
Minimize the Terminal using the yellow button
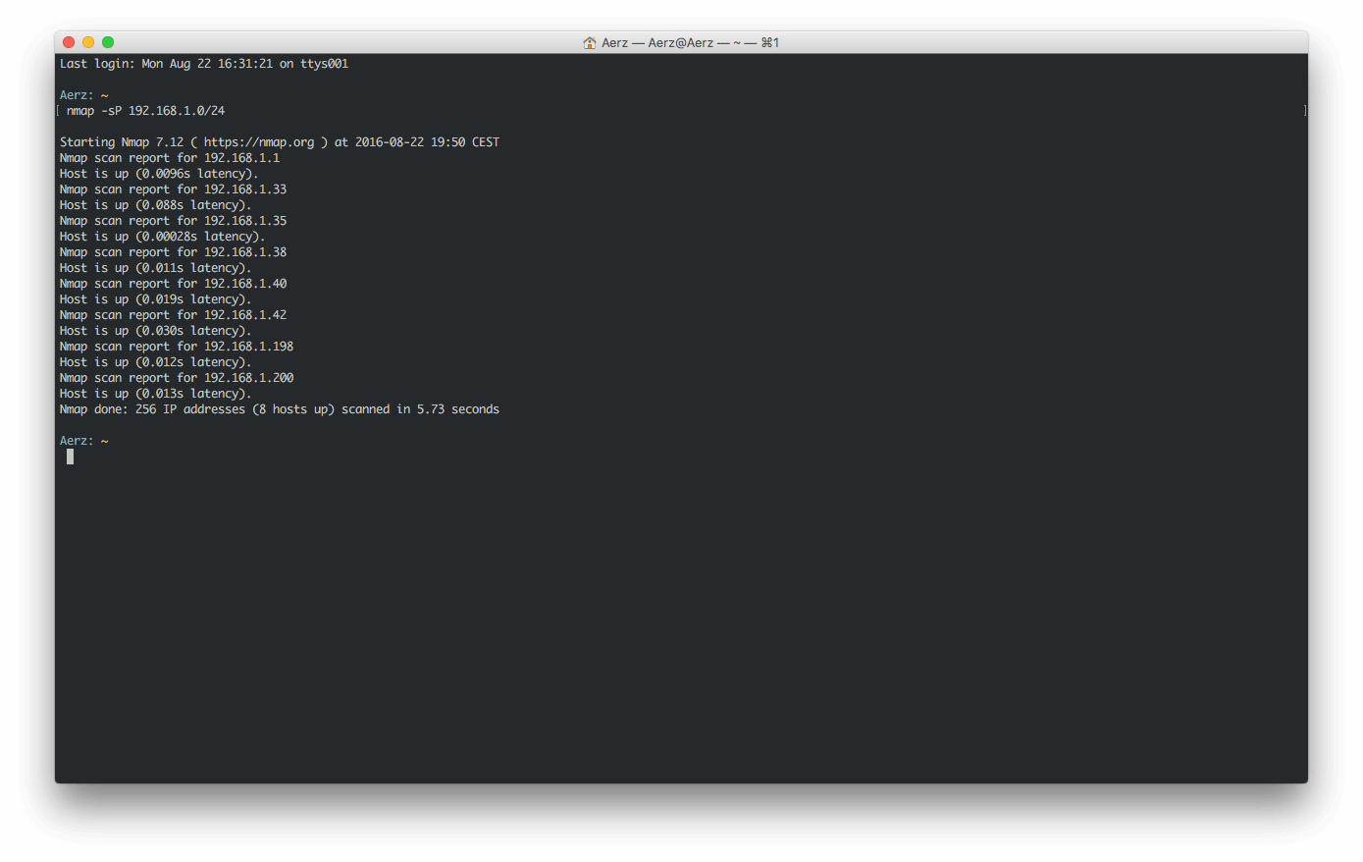pyautogui.click(x=88, y=42)
